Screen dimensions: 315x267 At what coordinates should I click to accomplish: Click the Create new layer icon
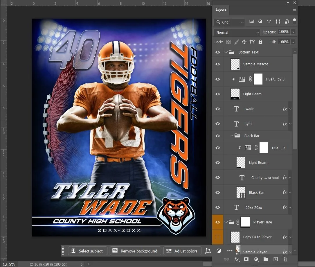tap(275, 259)
